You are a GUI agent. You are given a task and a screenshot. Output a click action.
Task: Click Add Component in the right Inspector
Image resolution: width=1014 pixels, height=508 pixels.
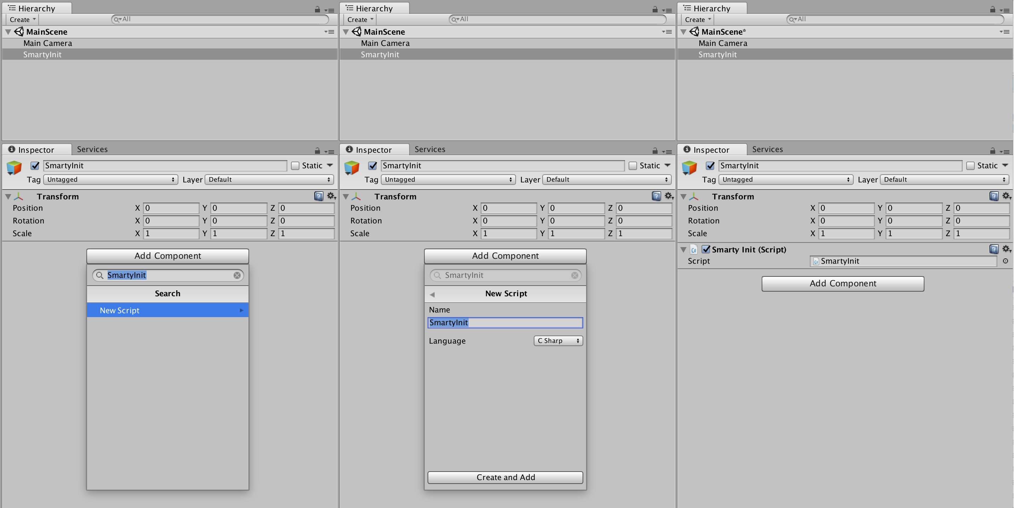[842, 283]
